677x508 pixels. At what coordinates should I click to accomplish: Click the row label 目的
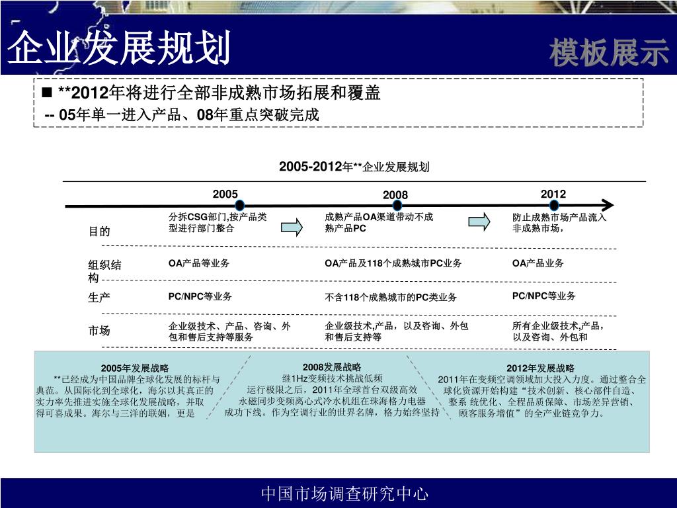pyautogui.click(x=99, y=231)
